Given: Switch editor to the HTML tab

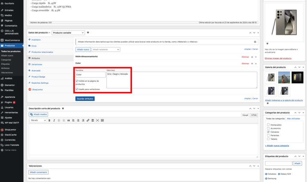Looking at the screenshot, I should [x=254, y=115].
